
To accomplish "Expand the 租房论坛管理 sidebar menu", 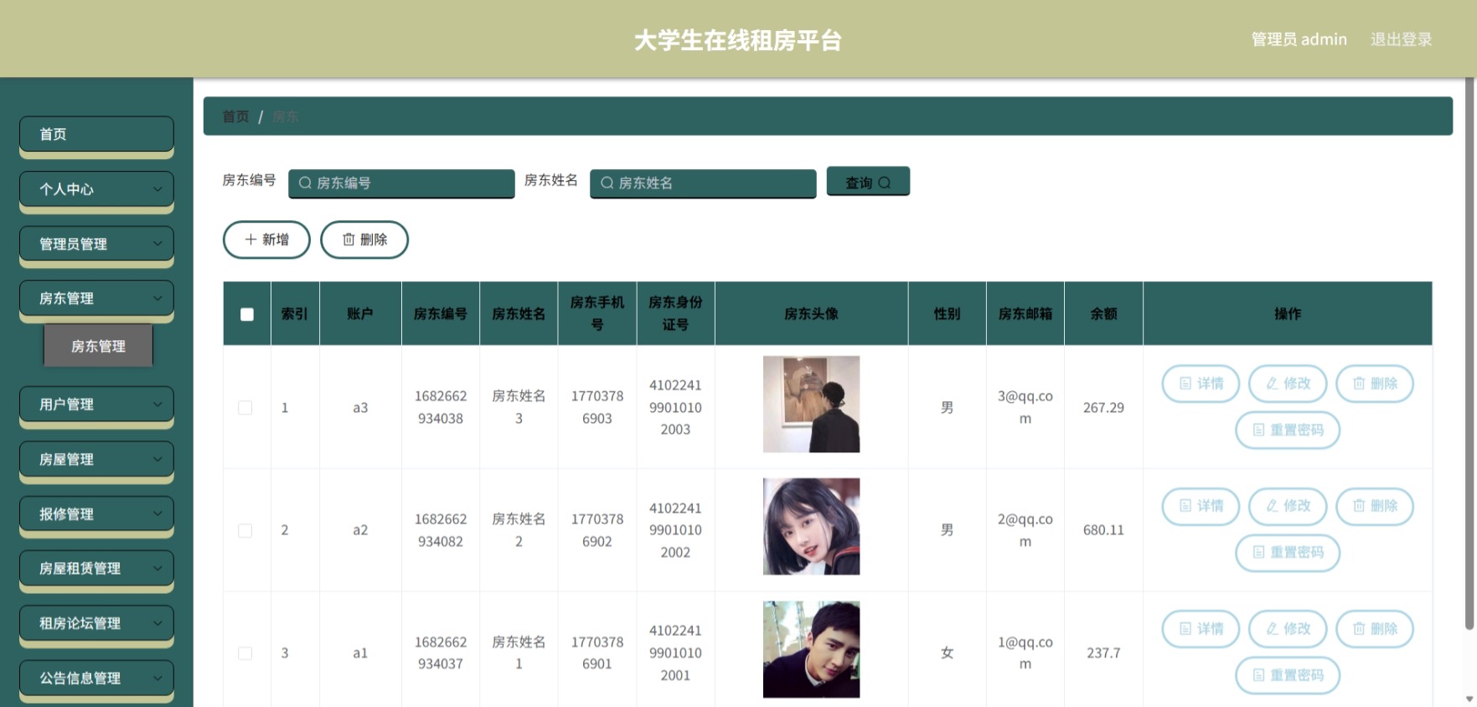I will pos(96,623).
